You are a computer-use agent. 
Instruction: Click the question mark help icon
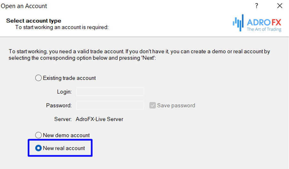(x=257, y=6)
